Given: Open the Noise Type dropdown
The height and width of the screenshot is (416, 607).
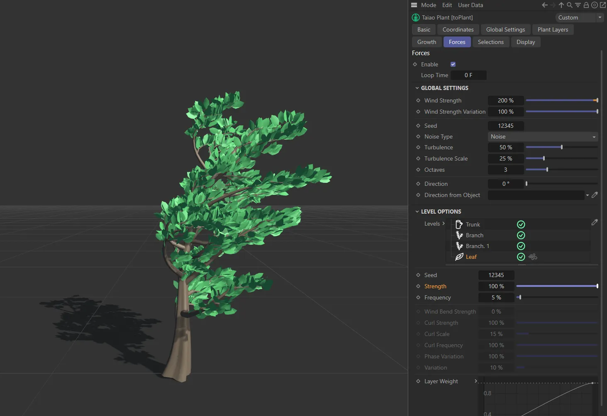Looking at the screenshot, I should 542,136.
